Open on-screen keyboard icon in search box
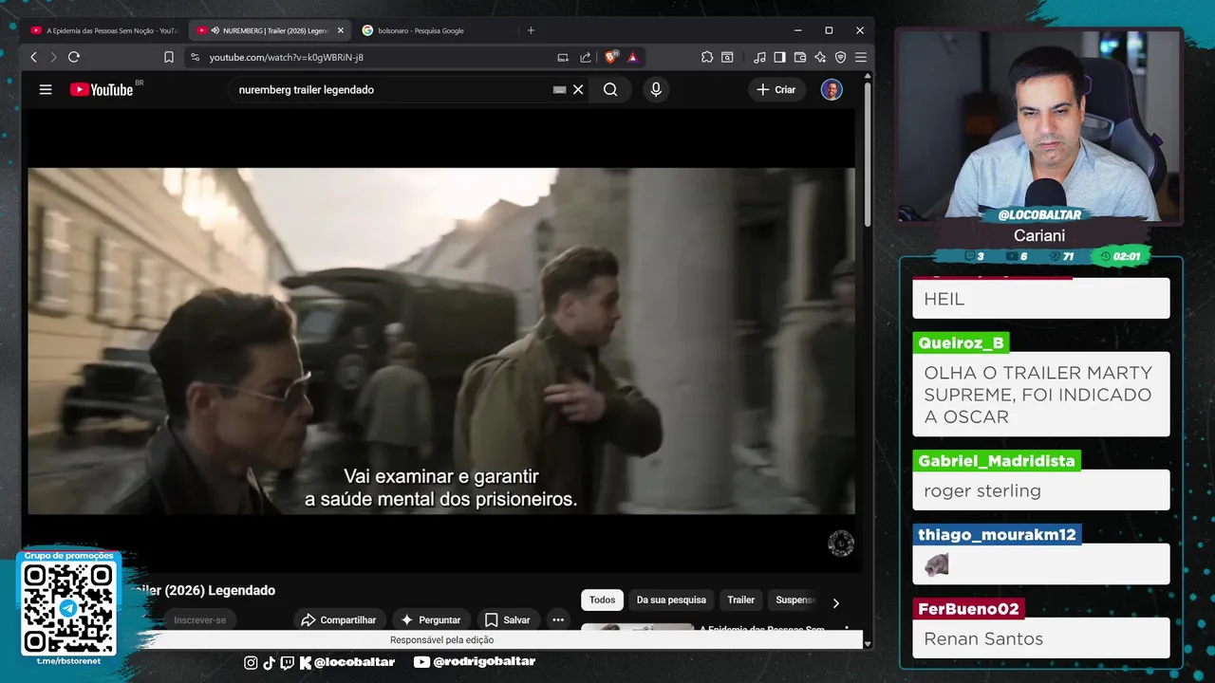The height and width of the screenshot is (683, 1215). pyautogui.click(x=559, y=90)
